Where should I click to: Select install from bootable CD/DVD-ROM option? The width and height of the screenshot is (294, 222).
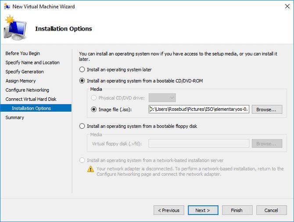coord(82,81)
